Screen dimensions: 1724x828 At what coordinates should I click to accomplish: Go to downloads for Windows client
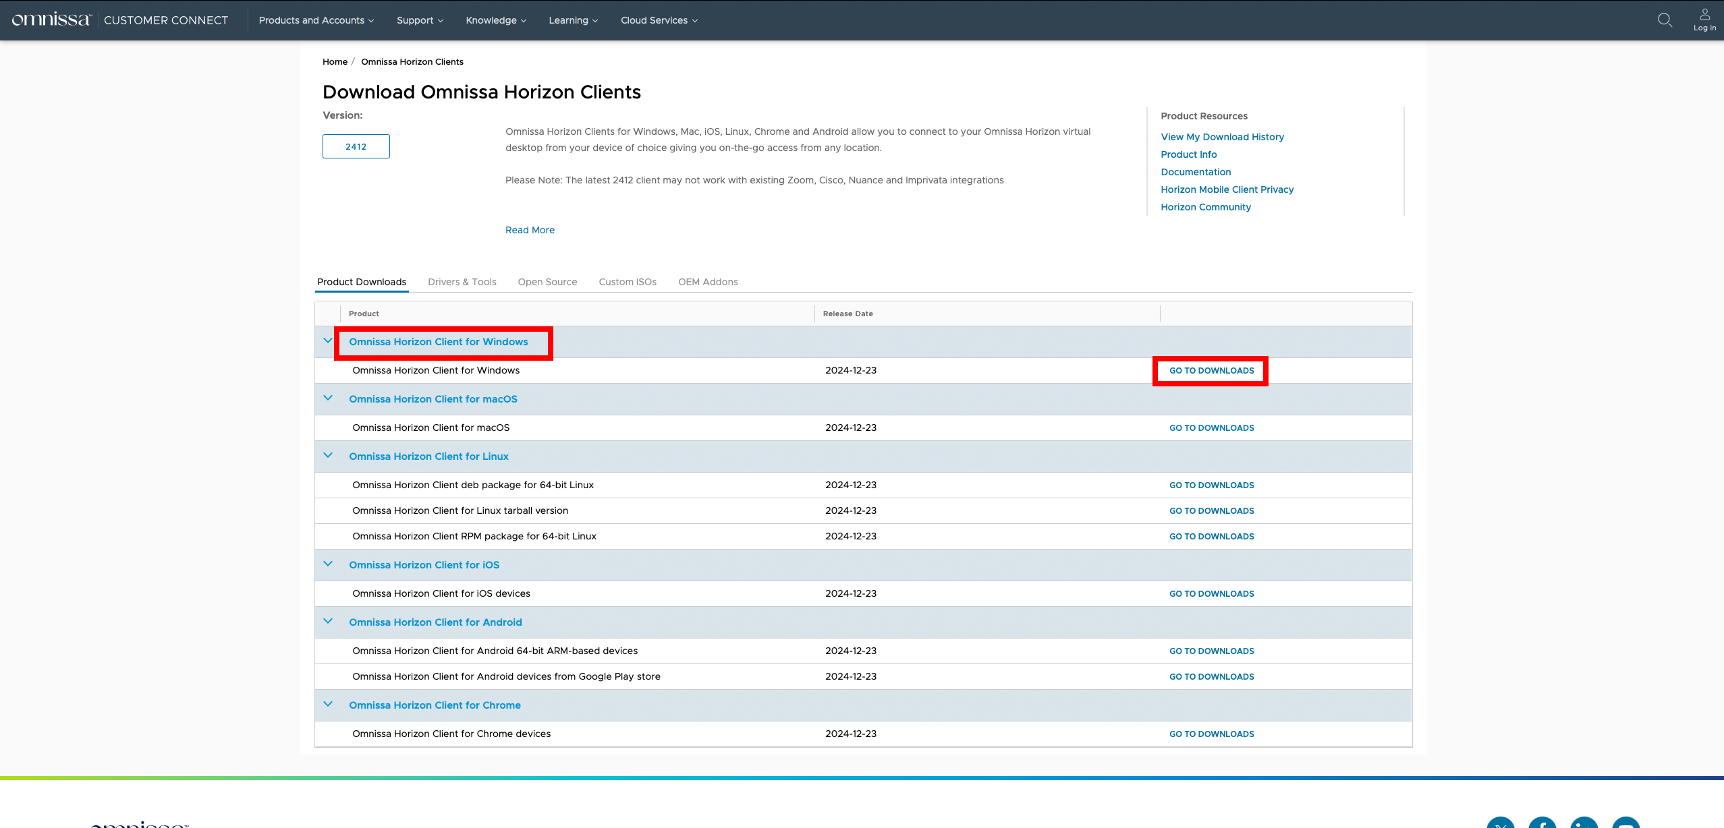click(1211, 371)
